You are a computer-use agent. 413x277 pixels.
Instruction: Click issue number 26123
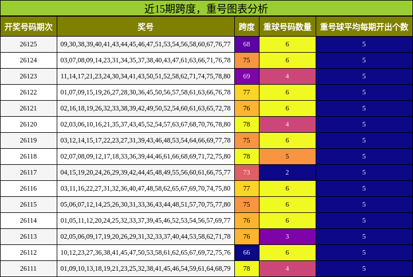pos(29,76)
